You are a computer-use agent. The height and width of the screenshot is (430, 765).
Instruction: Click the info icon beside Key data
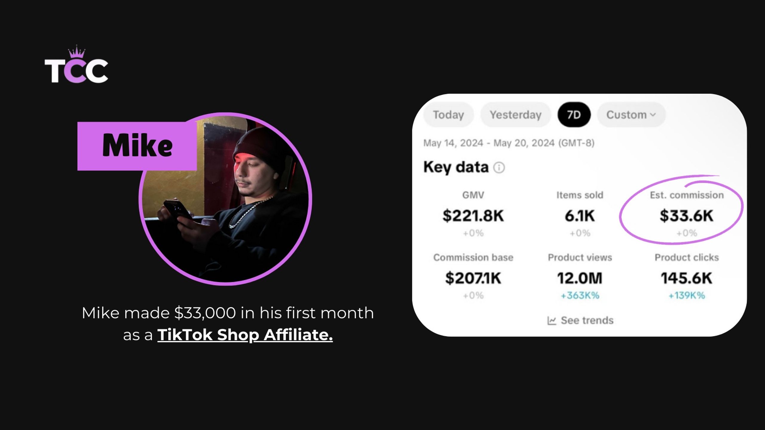coord(499,168)
